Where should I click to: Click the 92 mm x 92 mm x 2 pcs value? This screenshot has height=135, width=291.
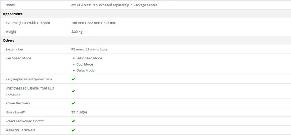[x=89, y=50]
